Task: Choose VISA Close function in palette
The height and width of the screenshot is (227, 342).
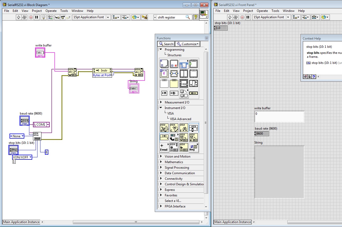Action: 174,127
